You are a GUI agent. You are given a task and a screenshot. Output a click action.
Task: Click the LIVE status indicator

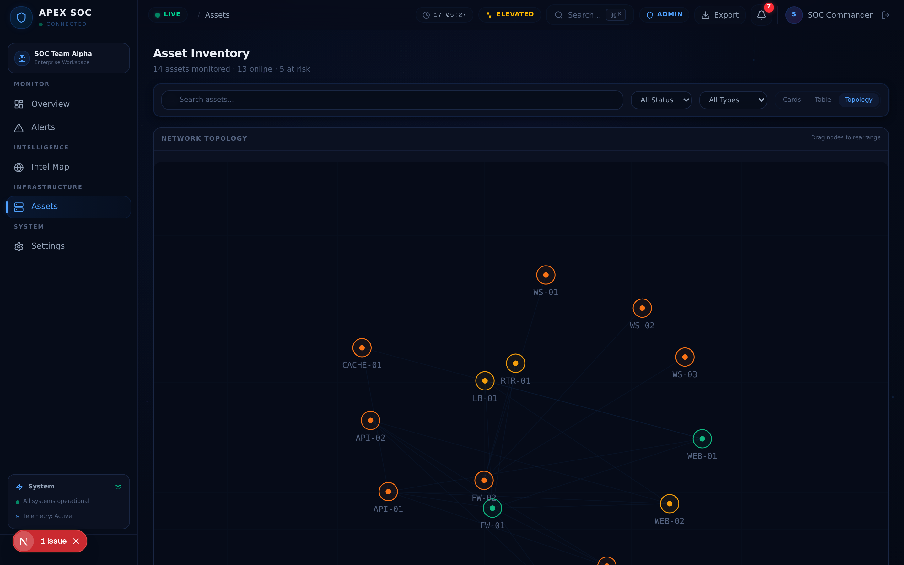168,14
